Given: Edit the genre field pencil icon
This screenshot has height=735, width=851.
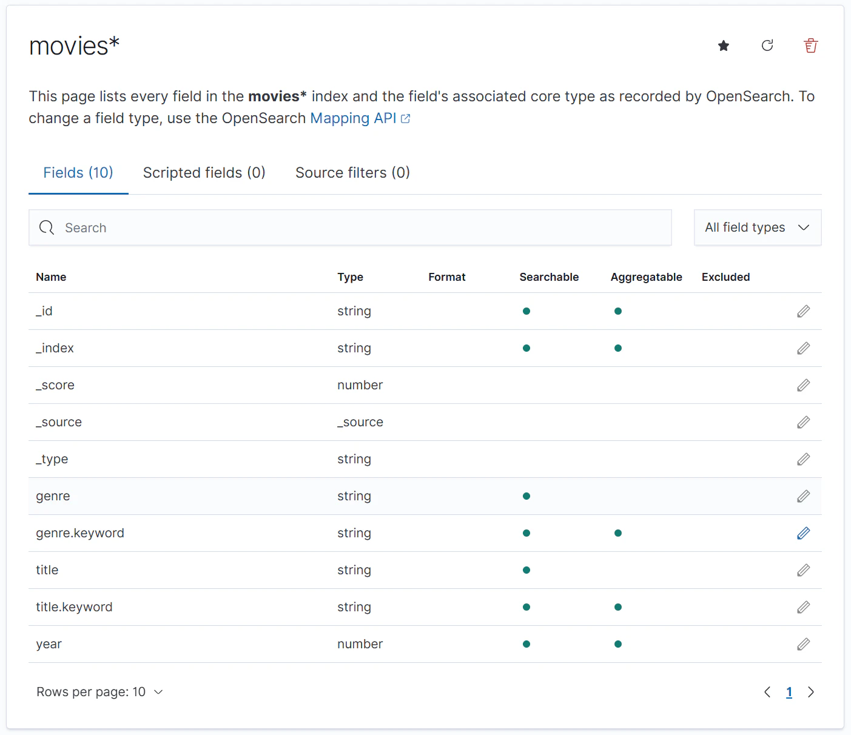Looking at the screenshot, I should 804,496.
